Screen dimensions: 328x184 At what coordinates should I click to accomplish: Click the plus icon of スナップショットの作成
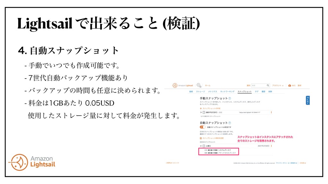pyautogui.click(x=201, y=109)
